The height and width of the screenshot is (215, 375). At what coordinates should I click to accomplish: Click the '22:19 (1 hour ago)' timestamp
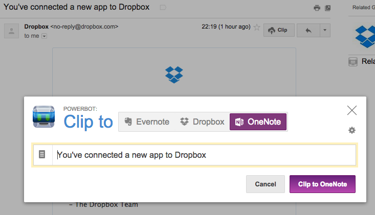pyautogui.click(x=226, y=27)
